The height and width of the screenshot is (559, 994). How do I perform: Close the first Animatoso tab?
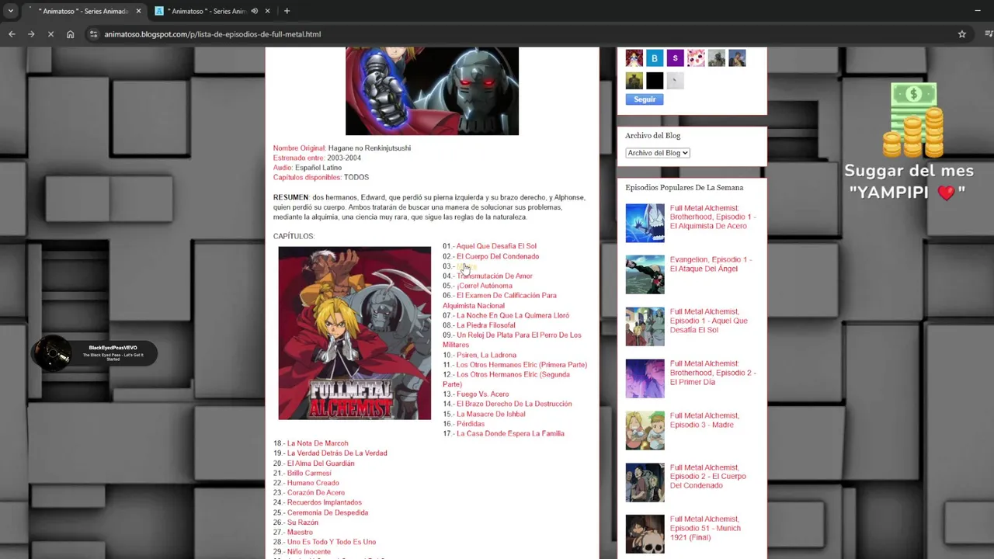(x=139, y=11)
